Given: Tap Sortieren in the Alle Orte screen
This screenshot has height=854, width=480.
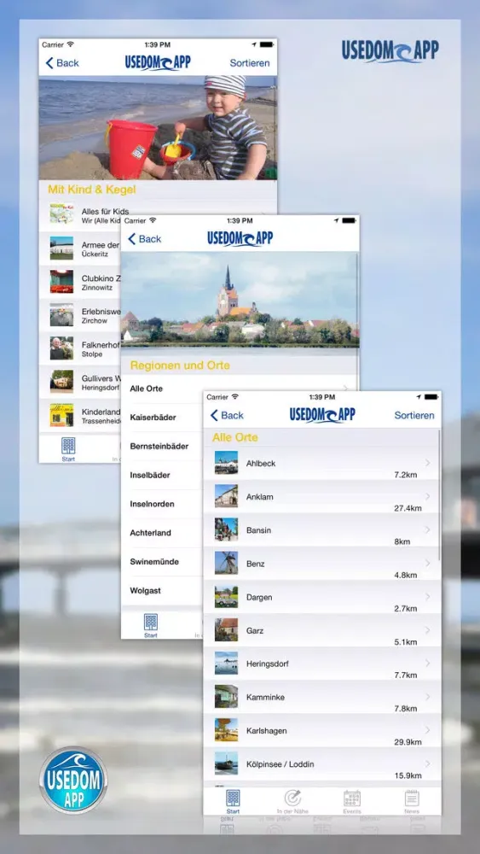Looking at the screenshot, I should [414, 416].
